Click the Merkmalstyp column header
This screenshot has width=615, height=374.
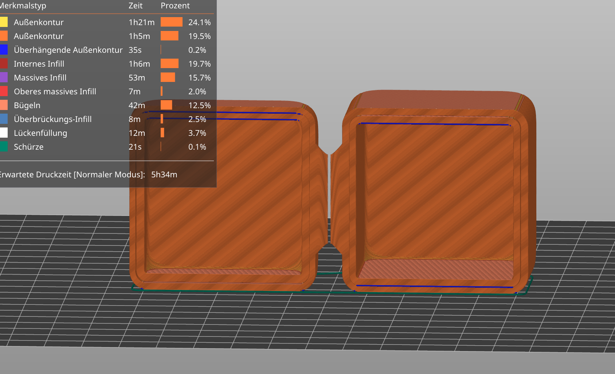[24, 5]
